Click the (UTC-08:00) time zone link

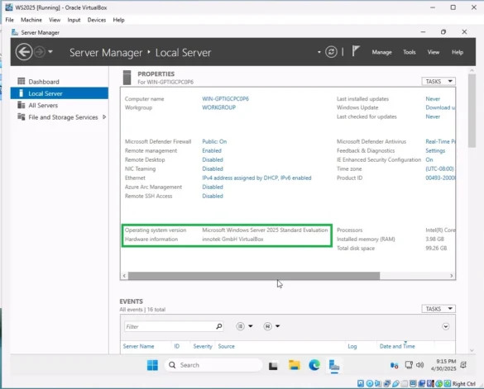click(439, 168)
